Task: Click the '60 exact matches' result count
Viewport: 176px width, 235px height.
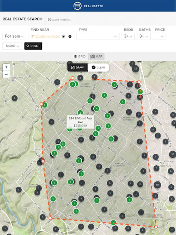Action: (59, 20)
